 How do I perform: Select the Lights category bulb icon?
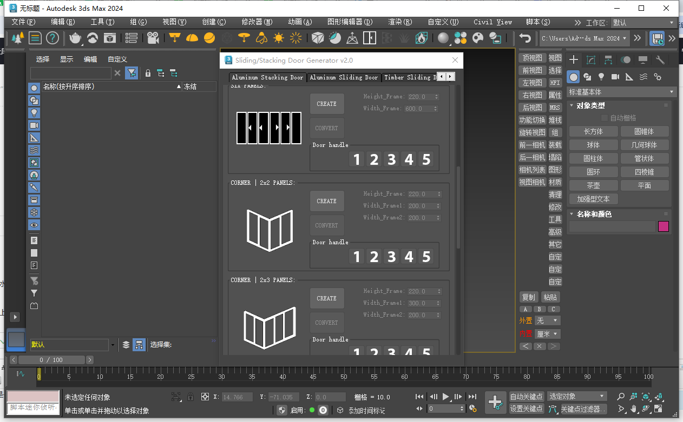[601, 77]
